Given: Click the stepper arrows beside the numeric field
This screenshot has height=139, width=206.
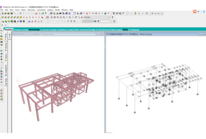Looking at the screenshot, I should click(112, 21).
